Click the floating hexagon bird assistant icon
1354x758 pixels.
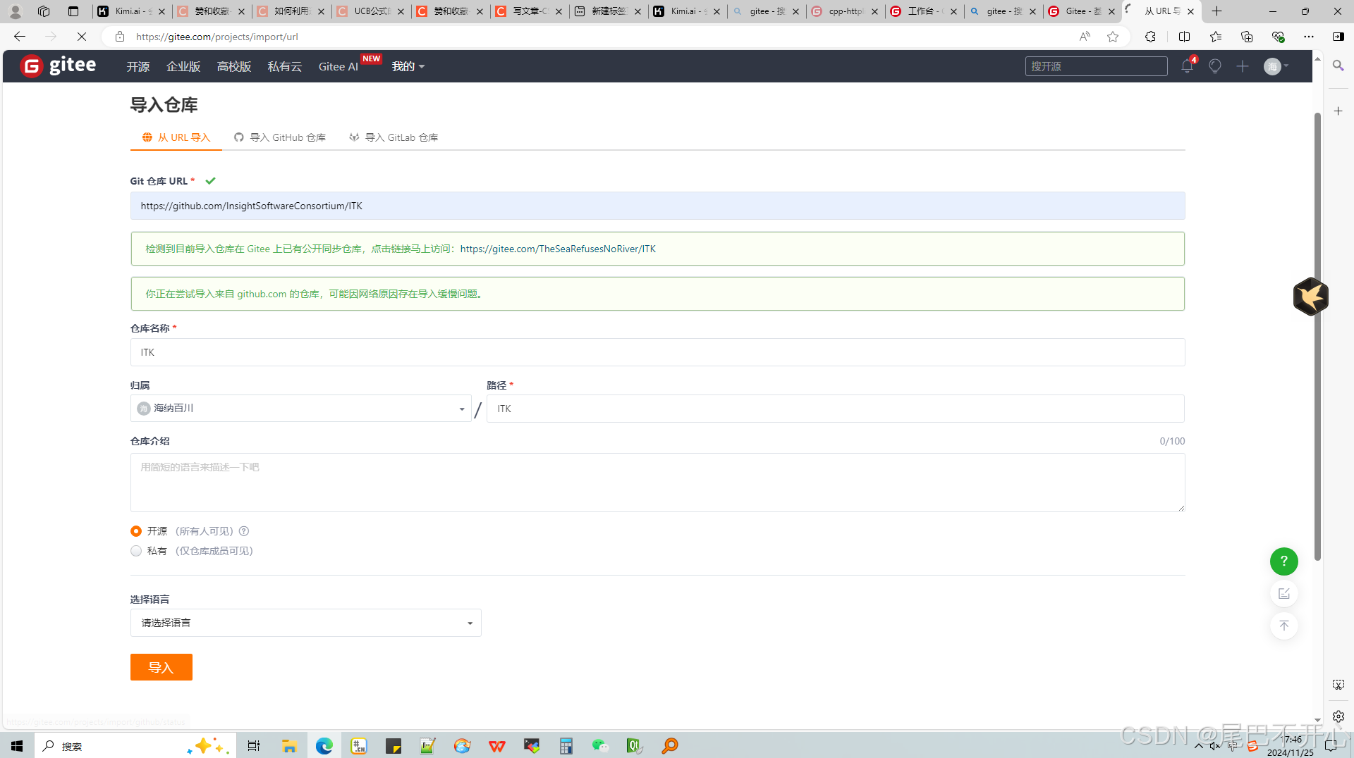coord(1310,297)
